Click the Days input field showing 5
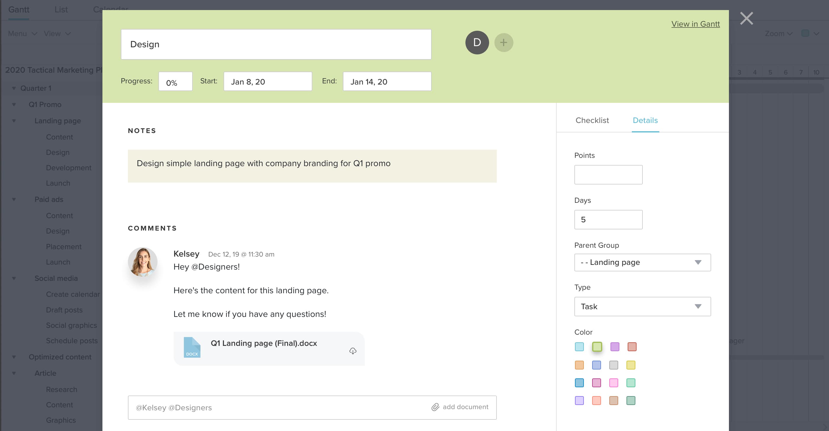 (x=608, y=220)
